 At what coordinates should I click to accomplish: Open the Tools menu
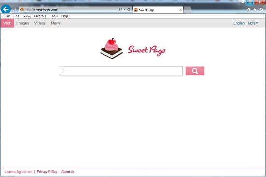tap(54, 16)
